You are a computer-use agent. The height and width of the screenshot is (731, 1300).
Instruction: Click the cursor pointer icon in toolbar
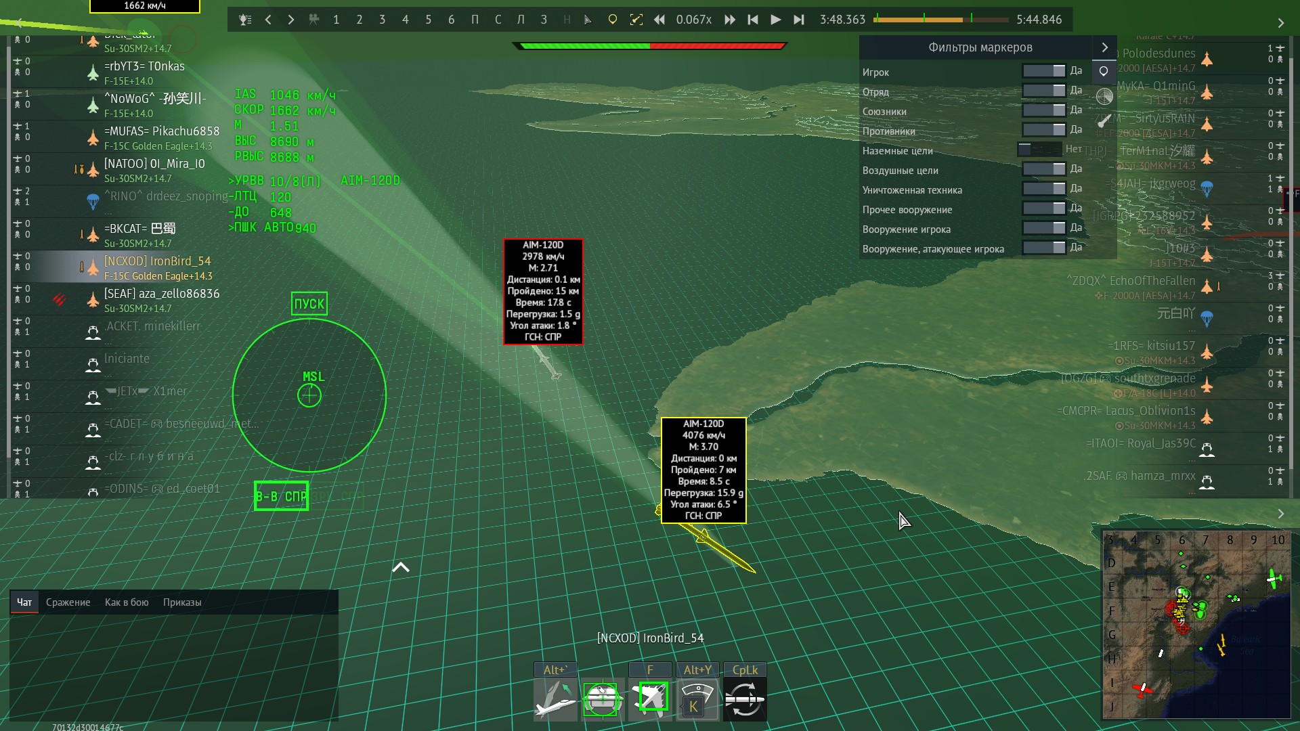click(x=588, y=20)
